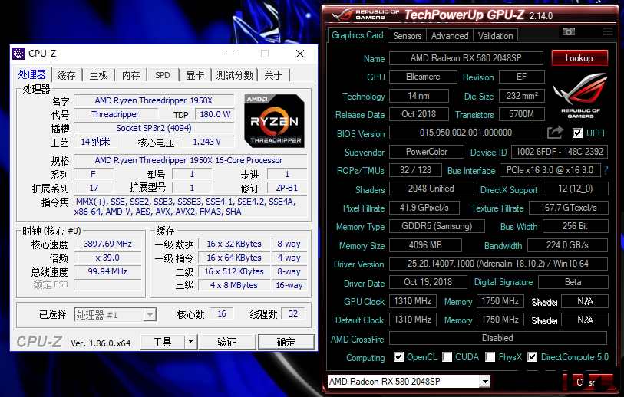Viewport: 624px width, 397px height.
Task: Maximize the CPU-Z window
Action: [265, 54]
